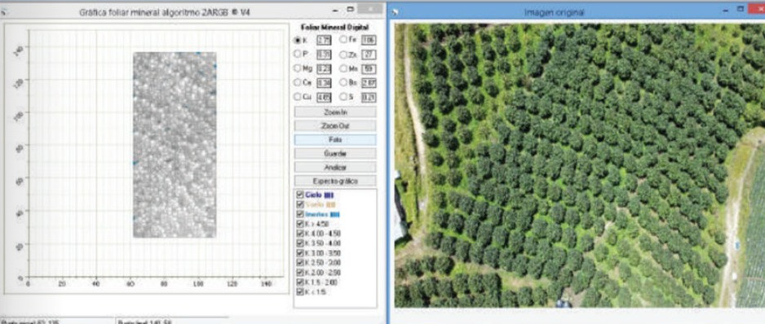The height and width of the screenshot is (324, 765).
Task: Select the Zn mineral radio button
Action: click(x=343, y=54)
